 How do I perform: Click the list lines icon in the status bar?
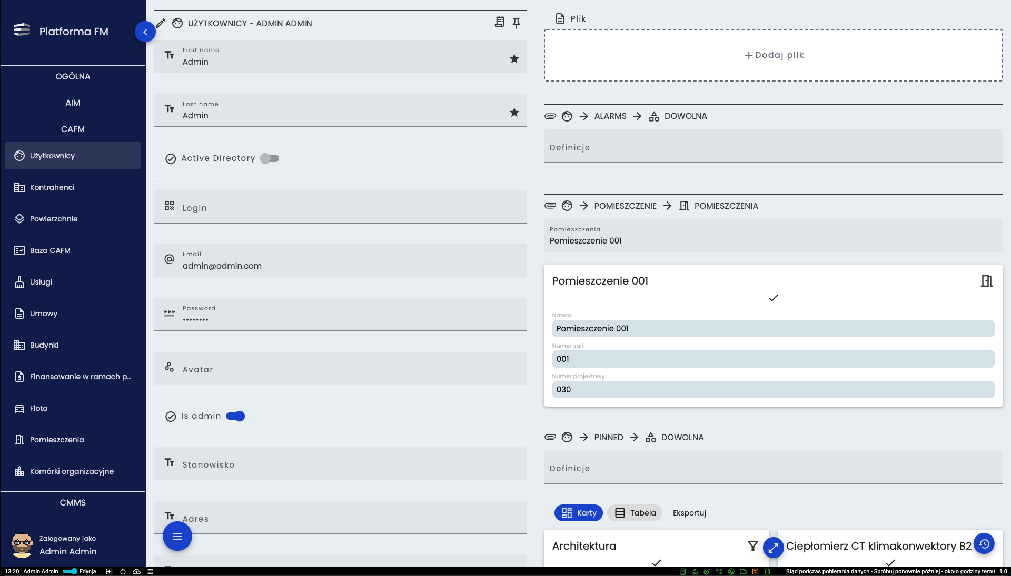coord(150,571)
